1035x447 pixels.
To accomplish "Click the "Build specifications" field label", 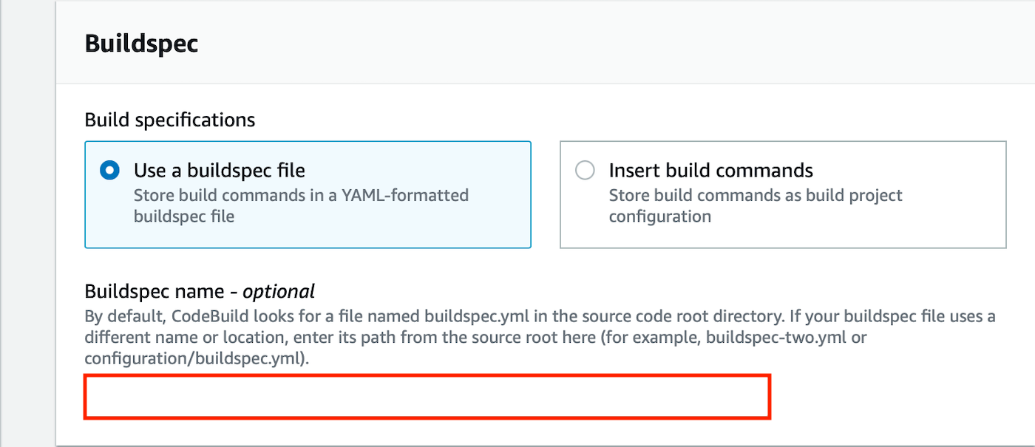I will coord(169,119).
